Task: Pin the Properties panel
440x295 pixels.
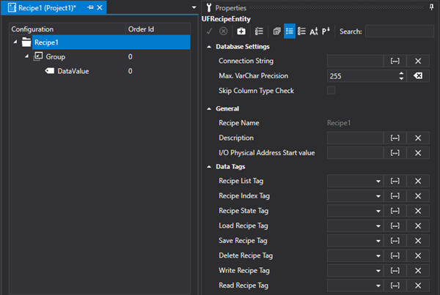Action: click(x=430, y=7)
